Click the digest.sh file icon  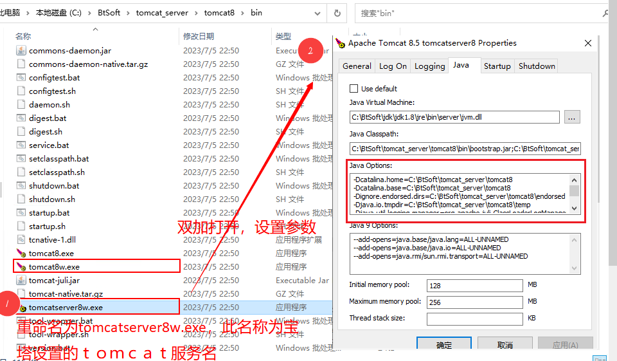(x=21, y=132)
